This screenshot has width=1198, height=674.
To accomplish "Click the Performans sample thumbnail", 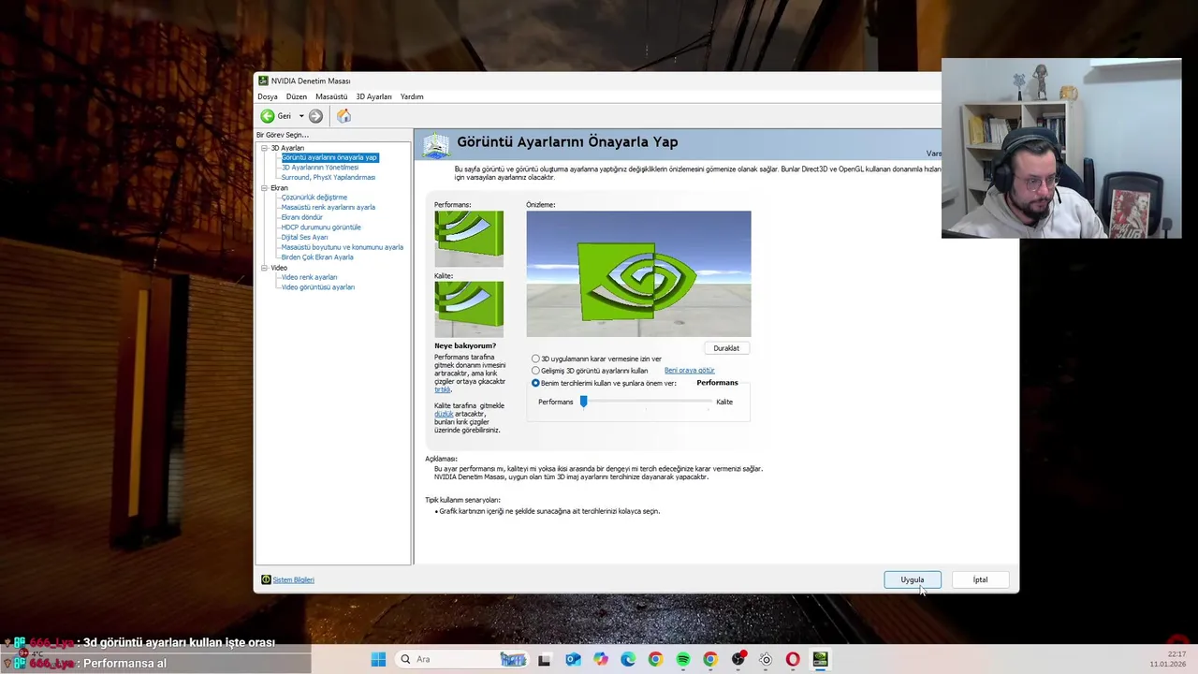I will (x=469, y=239).
